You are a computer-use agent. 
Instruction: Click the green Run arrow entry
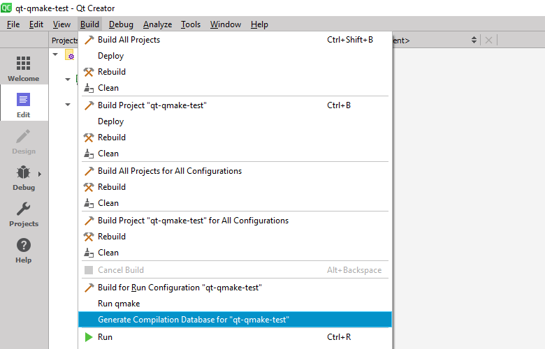tap(105, 337)
